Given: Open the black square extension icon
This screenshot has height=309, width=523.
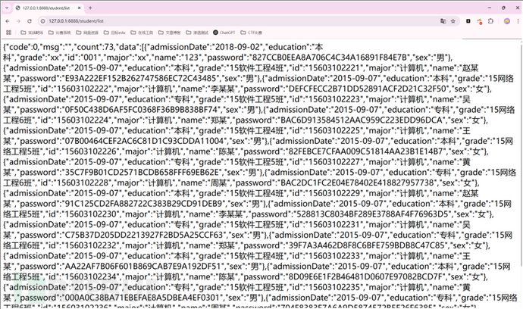Looking at the screenshot, I should (x=468, y=21).
